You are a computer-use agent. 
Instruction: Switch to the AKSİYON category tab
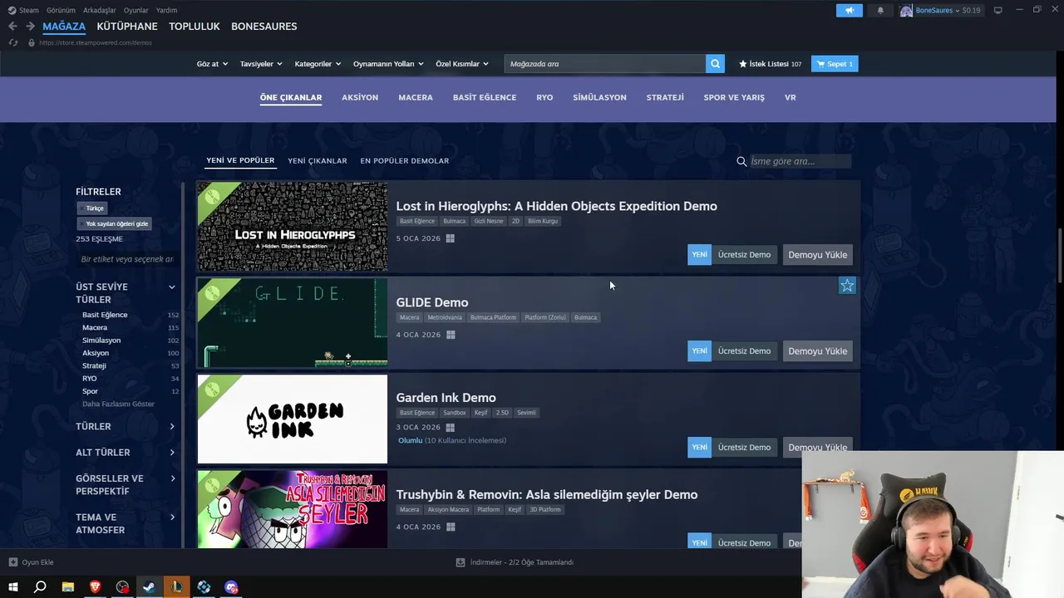click(x=360, y=97)
